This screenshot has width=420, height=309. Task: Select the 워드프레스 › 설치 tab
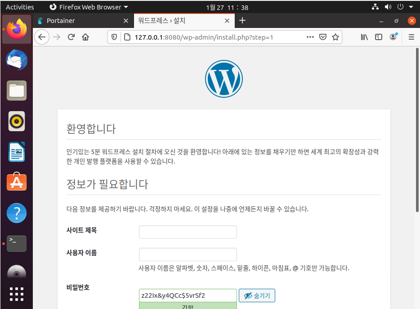[184, 21]
